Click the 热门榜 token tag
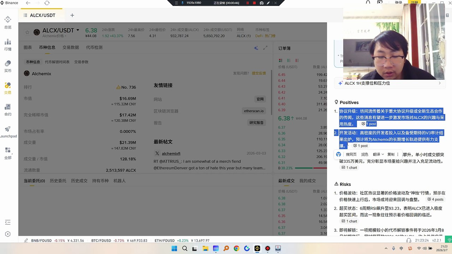452x254 pixels. pos(270,36)
